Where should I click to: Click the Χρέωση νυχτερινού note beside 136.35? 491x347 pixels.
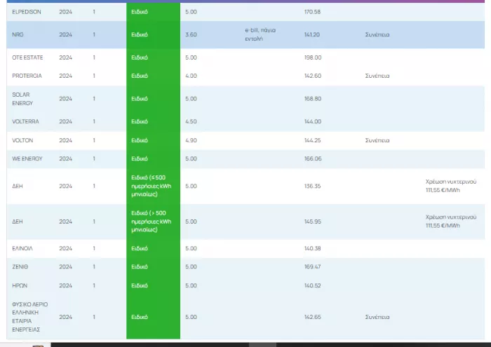click(451, 186)
